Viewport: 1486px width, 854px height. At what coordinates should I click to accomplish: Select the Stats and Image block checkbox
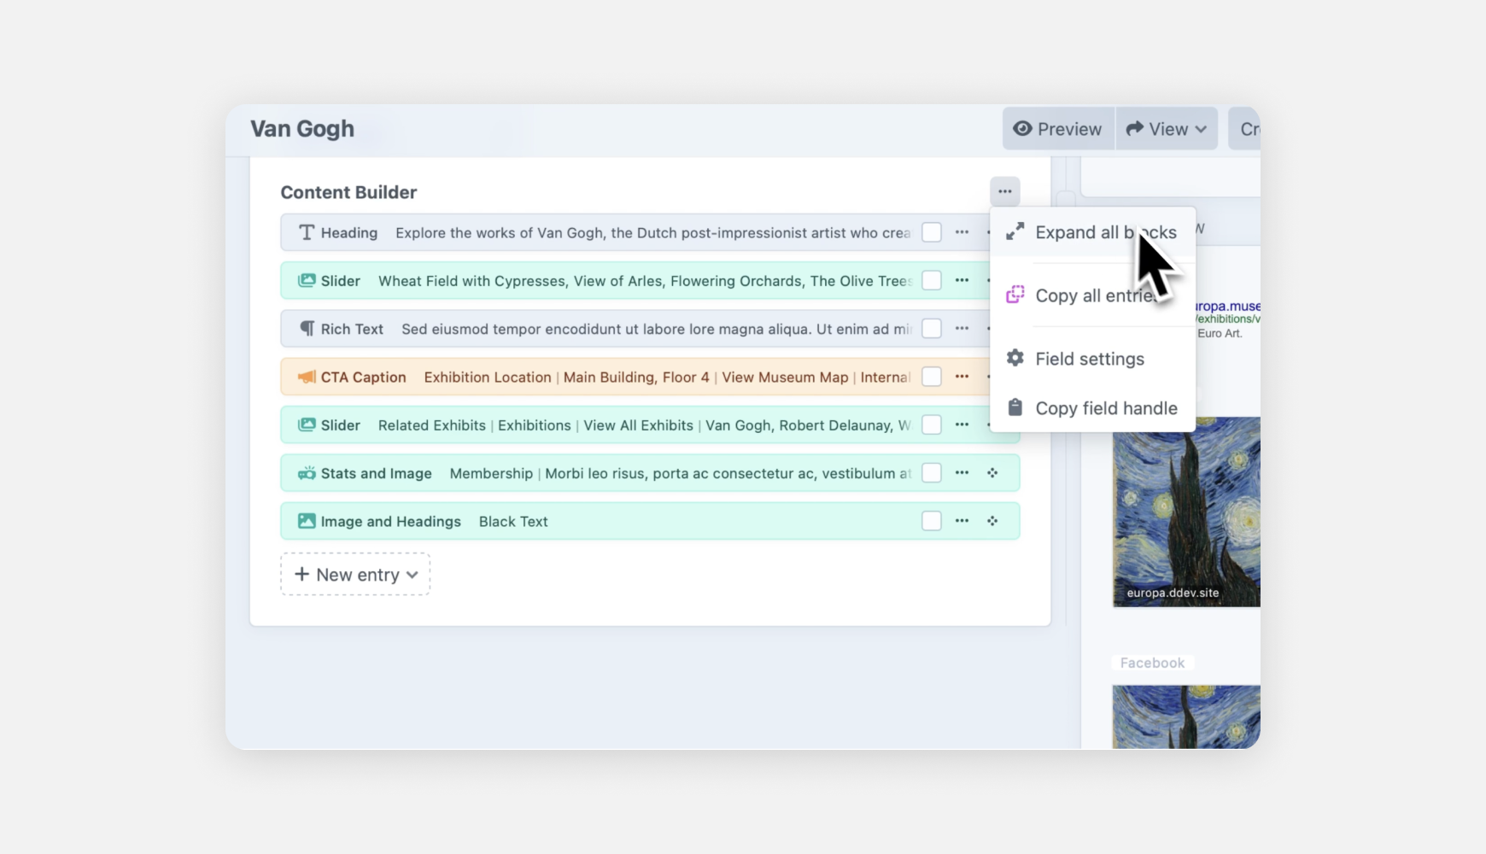coord(932,473)
